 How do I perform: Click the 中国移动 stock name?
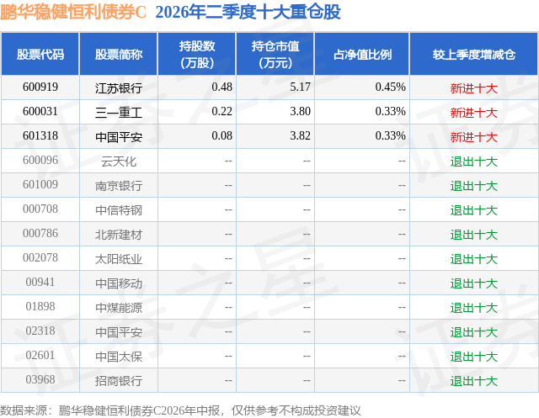[x=119, y=283]
